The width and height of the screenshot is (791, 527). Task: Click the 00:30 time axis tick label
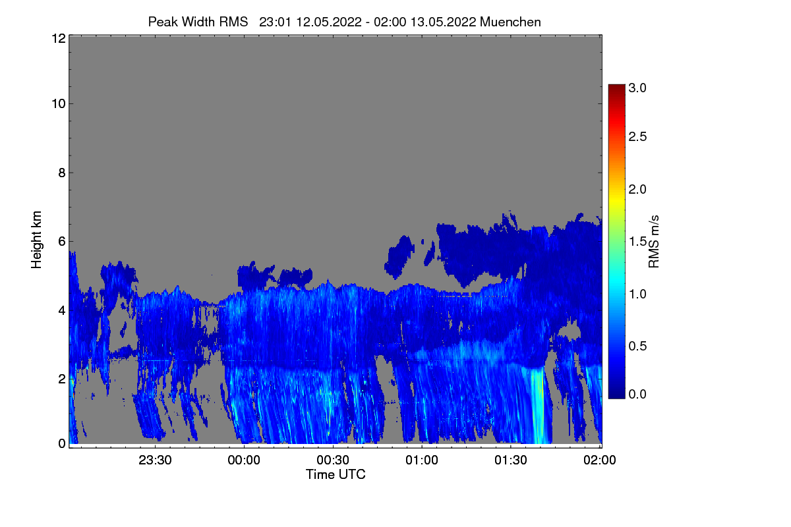[333, 460]
